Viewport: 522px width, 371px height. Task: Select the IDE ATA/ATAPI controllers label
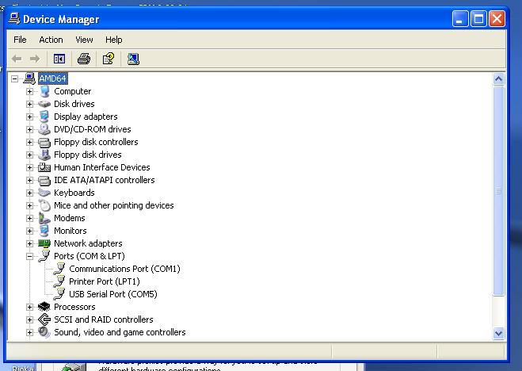[105, 180]
